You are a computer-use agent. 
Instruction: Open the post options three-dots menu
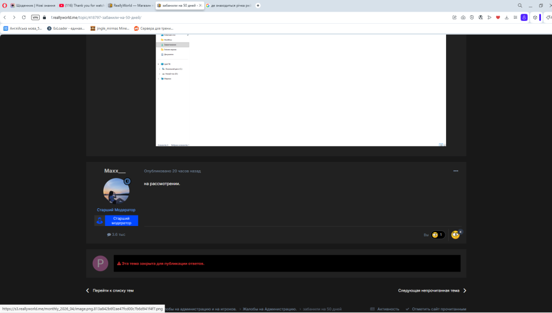pos(456,171)
